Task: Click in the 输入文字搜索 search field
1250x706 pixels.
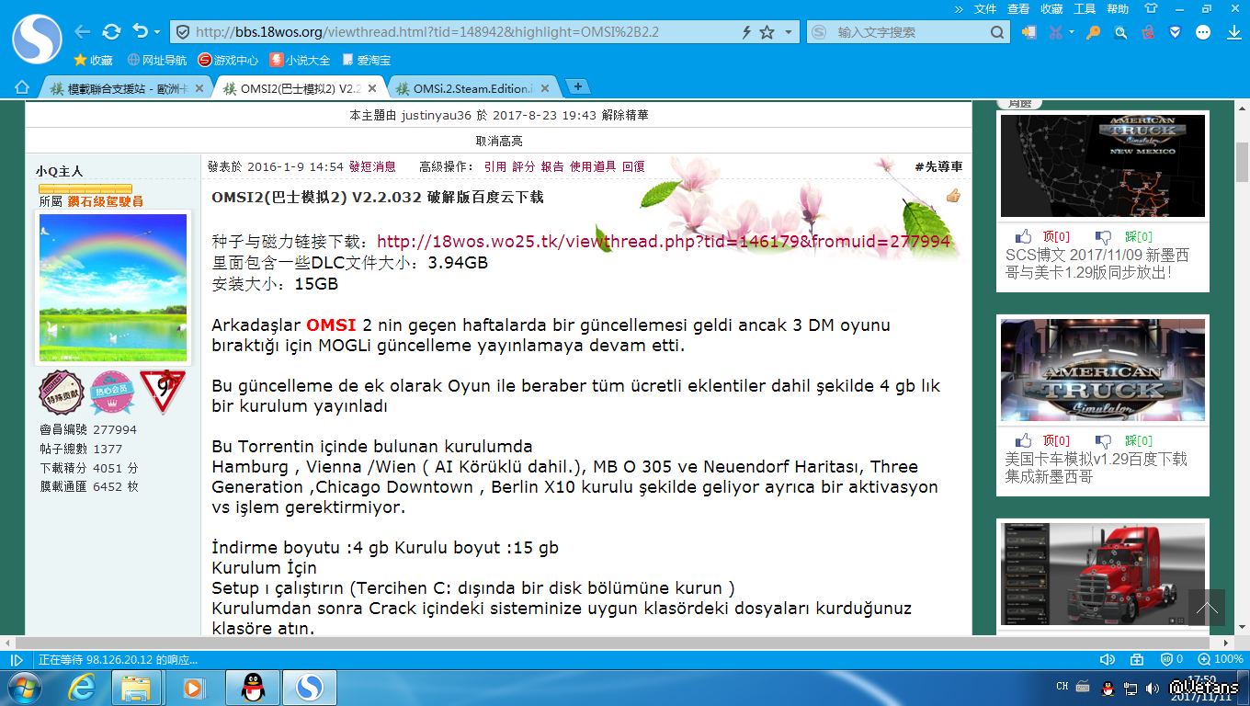Action: 910,32
